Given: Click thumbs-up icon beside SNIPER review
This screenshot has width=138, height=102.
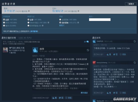Looking at the screenshot, I should click(94, 41).
